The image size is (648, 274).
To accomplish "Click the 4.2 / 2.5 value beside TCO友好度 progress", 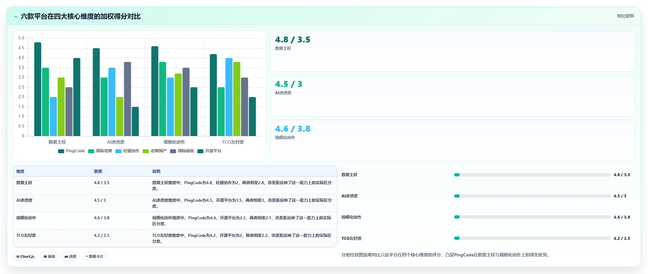I will click(622, 239).
